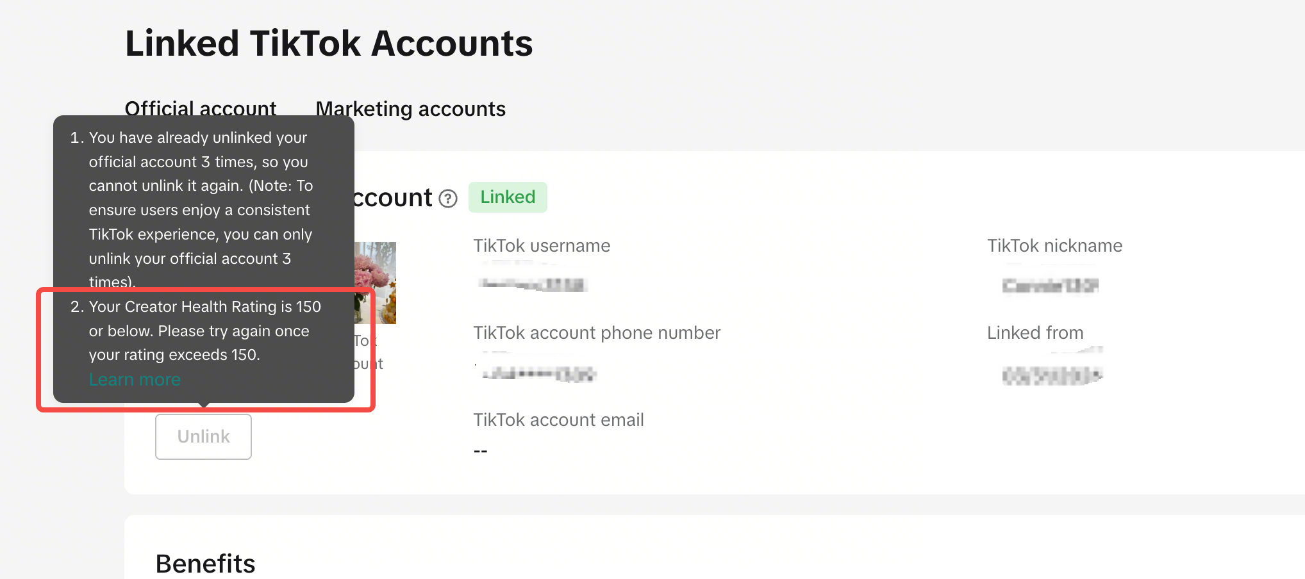Click the help question mark icon beside account heading
This screenshot has width=1305, height=579.
pyautogui.click(x=448, y=199)
